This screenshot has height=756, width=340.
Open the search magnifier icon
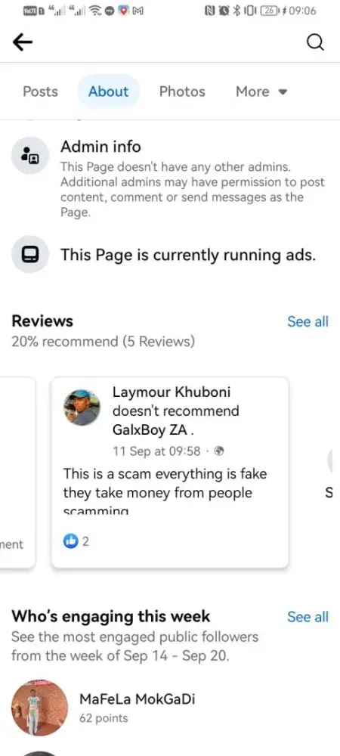pyautogui.click(x=315, y=43)
